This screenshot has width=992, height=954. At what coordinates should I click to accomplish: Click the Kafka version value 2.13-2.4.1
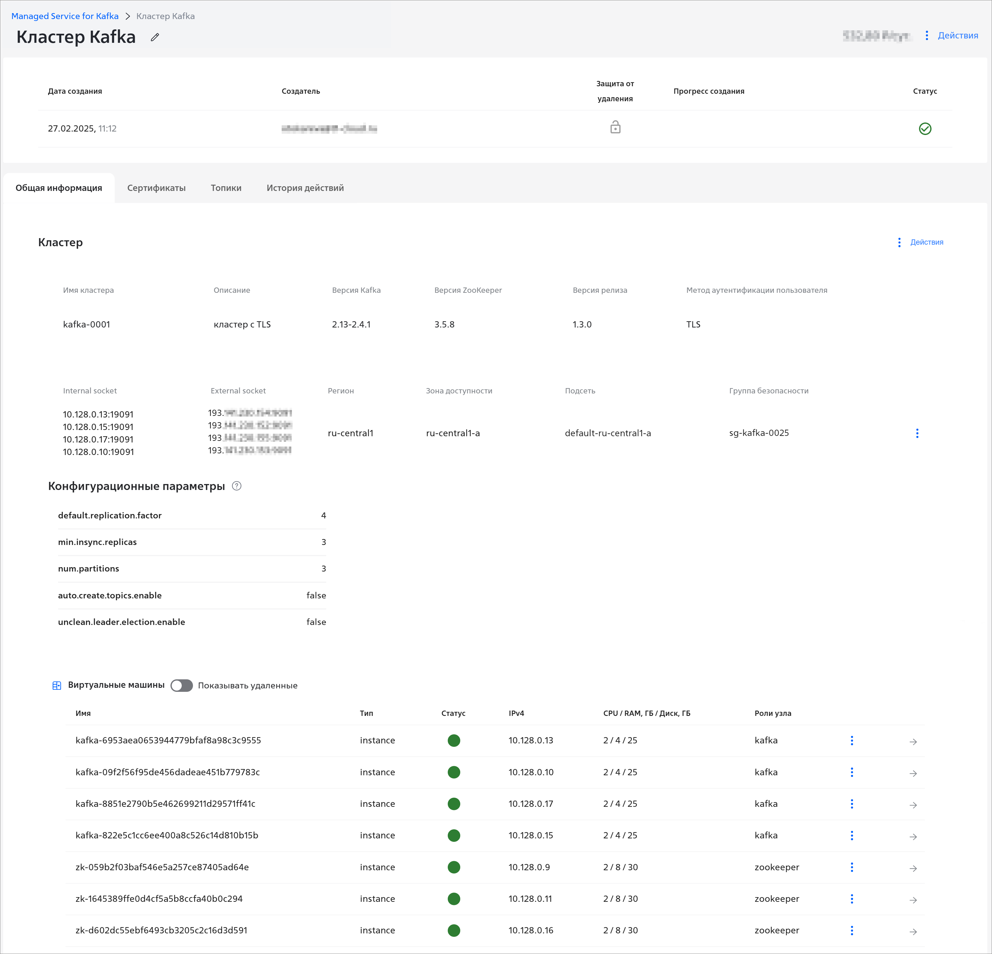(x=351, y=324)
